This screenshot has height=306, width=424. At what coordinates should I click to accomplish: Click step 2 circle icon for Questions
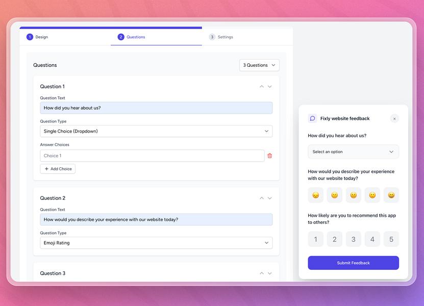tap(121, 37)
